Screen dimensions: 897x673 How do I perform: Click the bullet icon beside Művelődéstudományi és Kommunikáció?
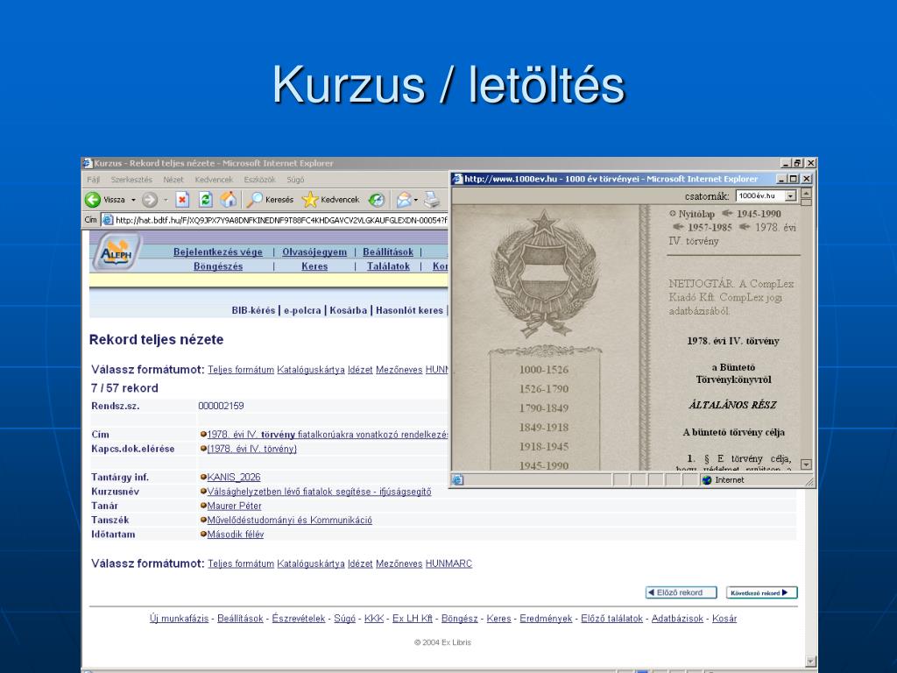(x=203, y=521)
